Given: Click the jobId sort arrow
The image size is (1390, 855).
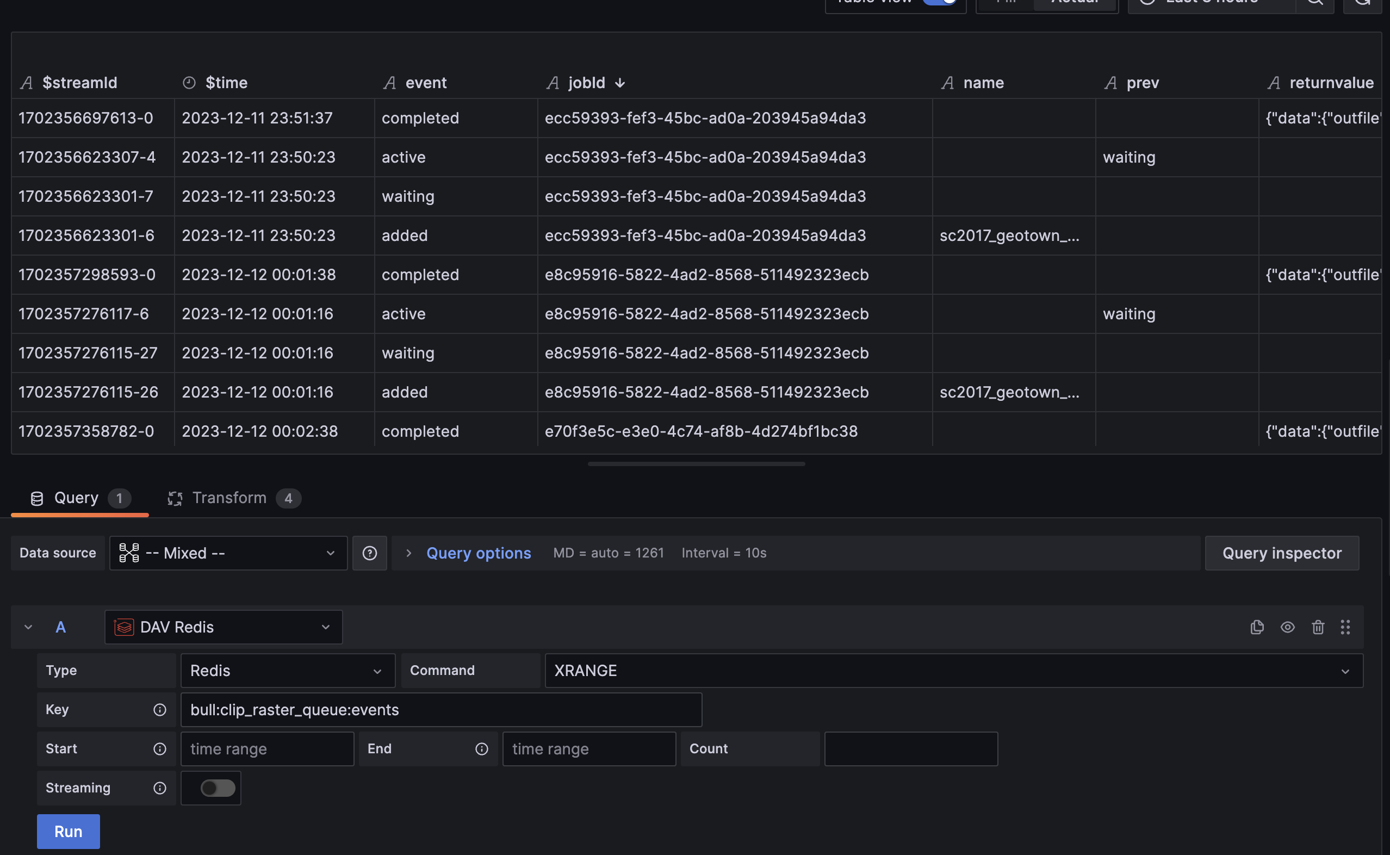Looking at the screenshot, I should pyautogui.click(x=620, y=83).
